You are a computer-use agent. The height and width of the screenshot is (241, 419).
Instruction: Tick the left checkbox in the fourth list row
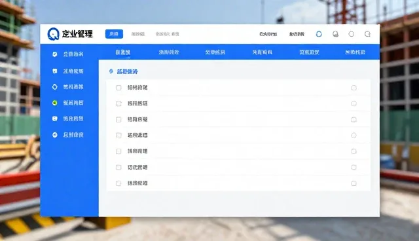118,136
